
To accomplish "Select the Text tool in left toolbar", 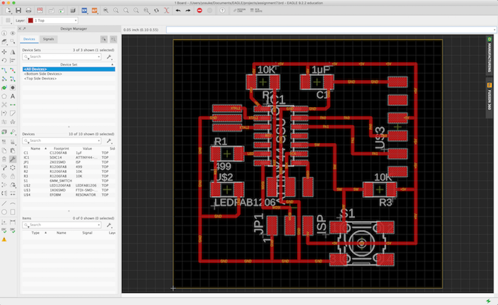I will click(12, 96).
